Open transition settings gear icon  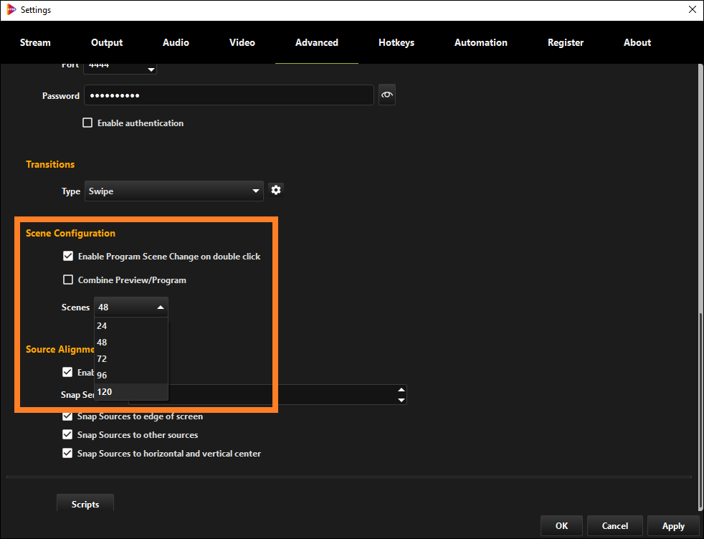pyautogui.click(x=276, y=190)
